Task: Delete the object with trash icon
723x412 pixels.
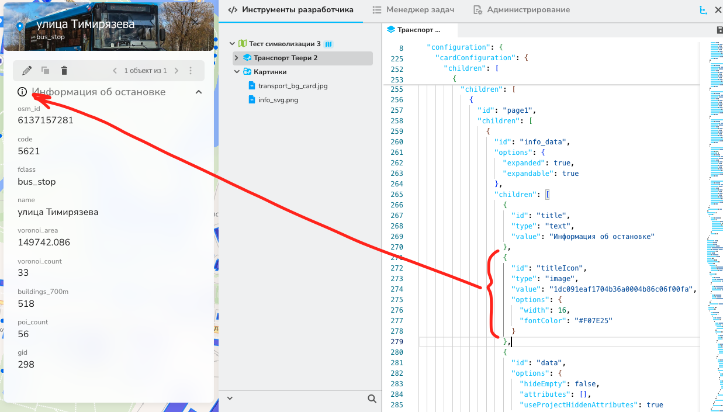Action: coord(64,71)
